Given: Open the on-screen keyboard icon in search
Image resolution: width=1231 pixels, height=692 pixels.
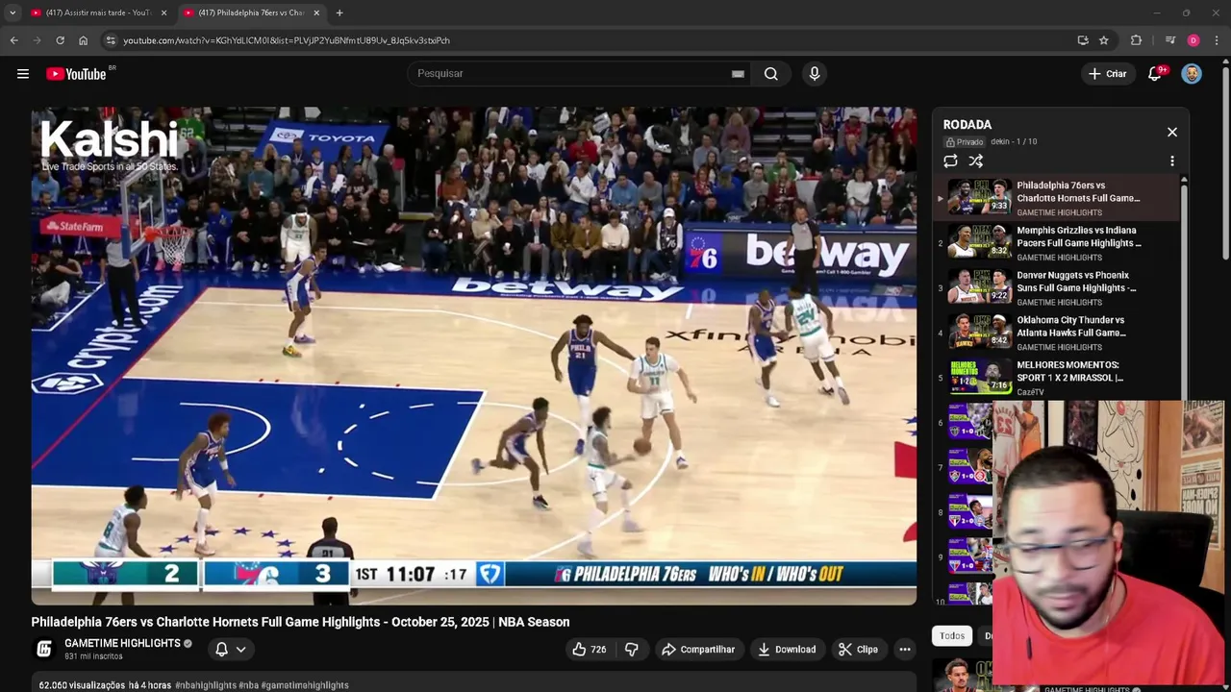Looking at the screenshot, I should point(738,74).
